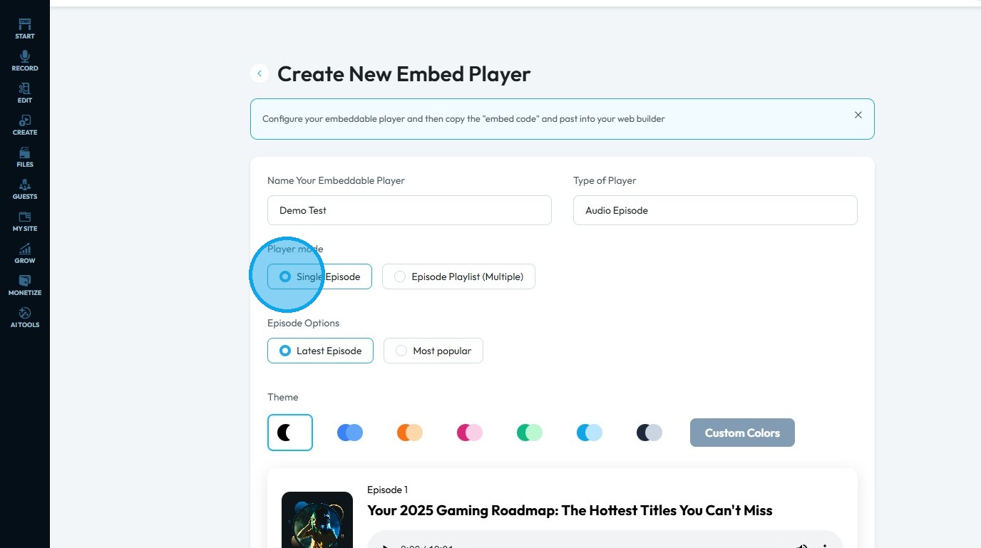981x548 pixels.
Task: Select the dark moon theme
Action: click(x=290, y=433)
